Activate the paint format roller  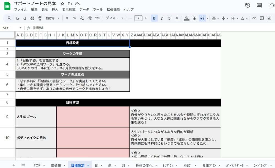point(40,18)
